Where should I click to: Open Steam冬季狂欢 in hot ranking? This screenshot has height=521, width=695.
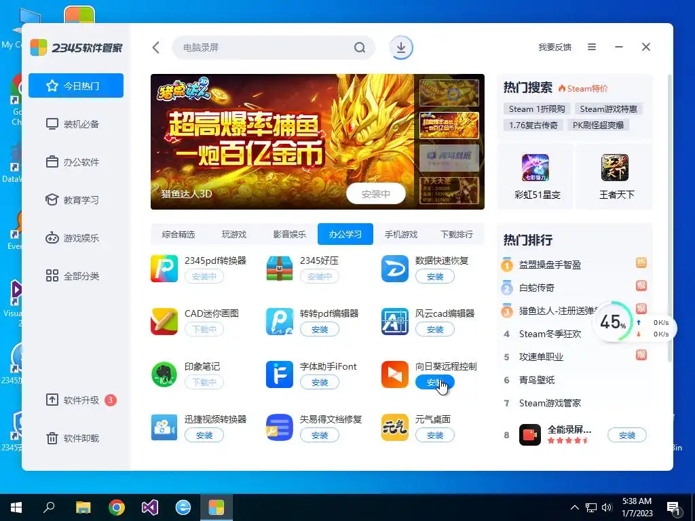[x=550, y=334]
